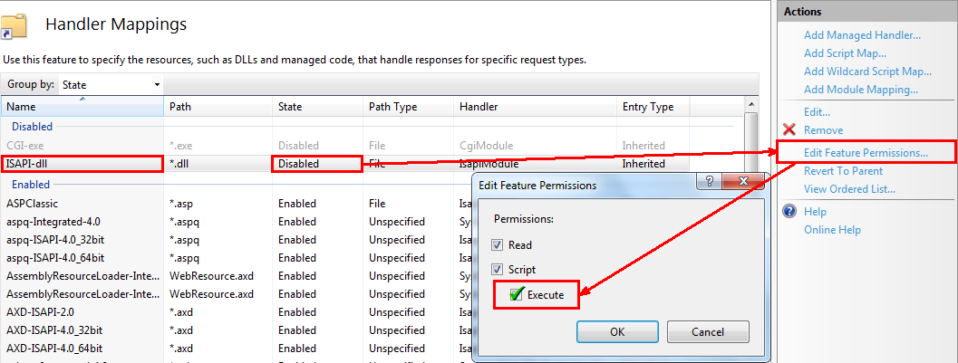Viewport: 958px width, 363px height.
Task: Sort by the Name column header
Action: [82, 107]
